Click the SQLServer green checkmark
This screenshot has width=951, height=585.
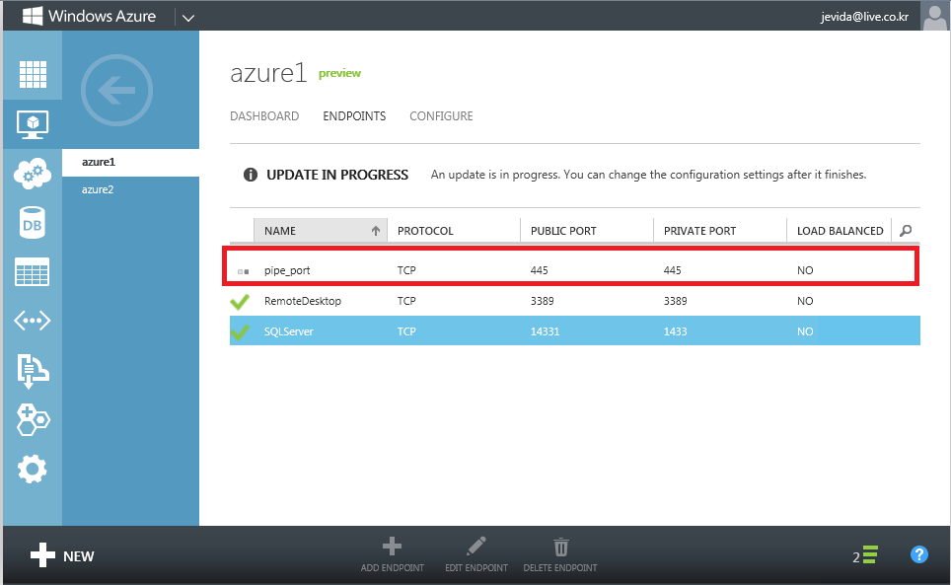coord(240,331)
